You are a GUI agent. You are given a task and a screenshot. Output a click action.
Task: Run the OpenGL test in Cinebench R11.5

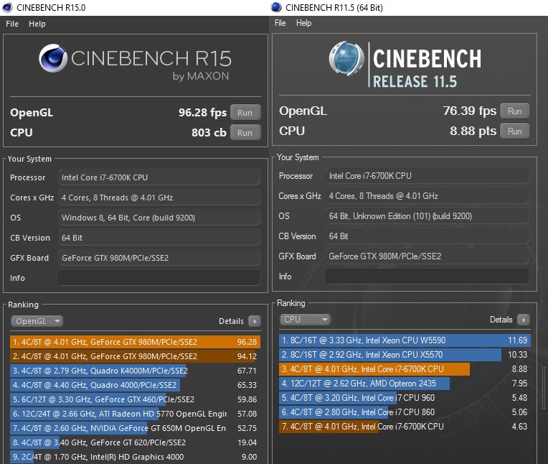tap(515, 111)
